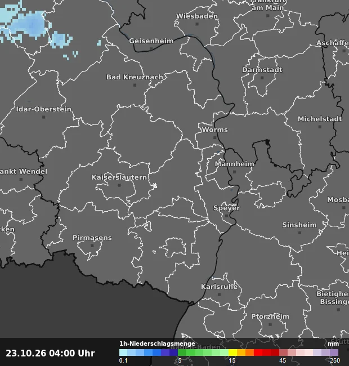Click the yellow 15 mm legend swatch
This screenshot has width=349, height=366.
[232, 352]
